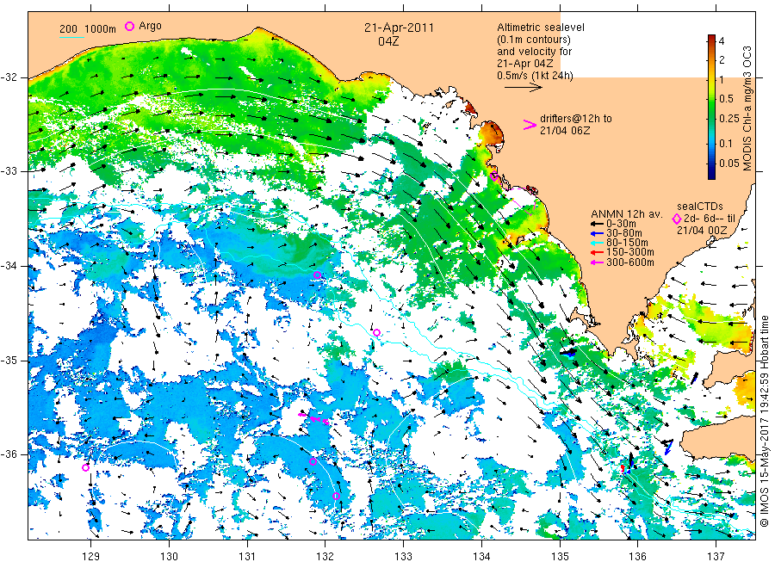Click the "sealCTDs" legend heading
Screen dimensions: 775x568
[x=700, y=207]
